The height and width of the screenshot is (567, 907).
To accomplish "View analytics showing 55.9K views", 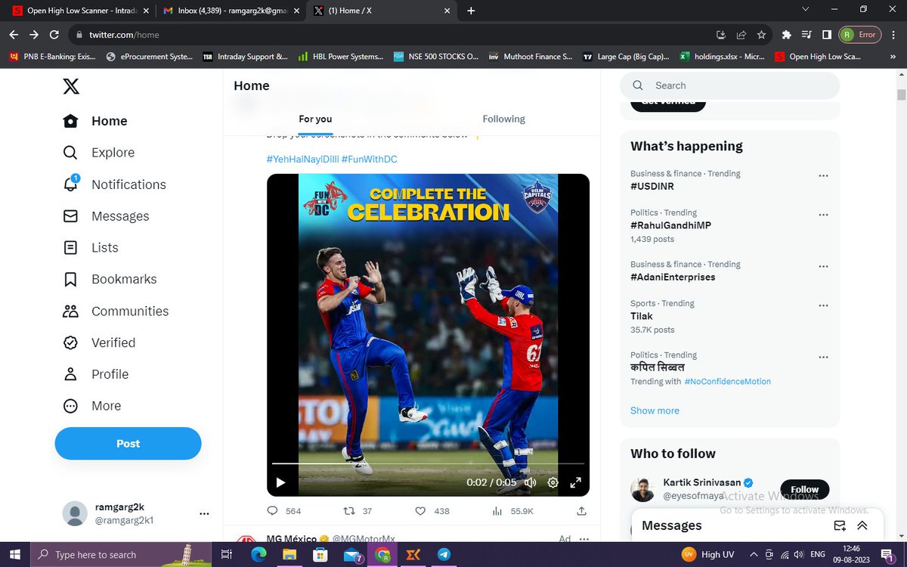I will pos(512,511).
